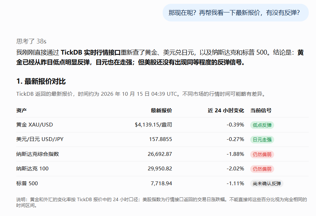Select the '纳斯达克 100' asset cell
Screen dimensions: 316x216
[x=32, y=169]
